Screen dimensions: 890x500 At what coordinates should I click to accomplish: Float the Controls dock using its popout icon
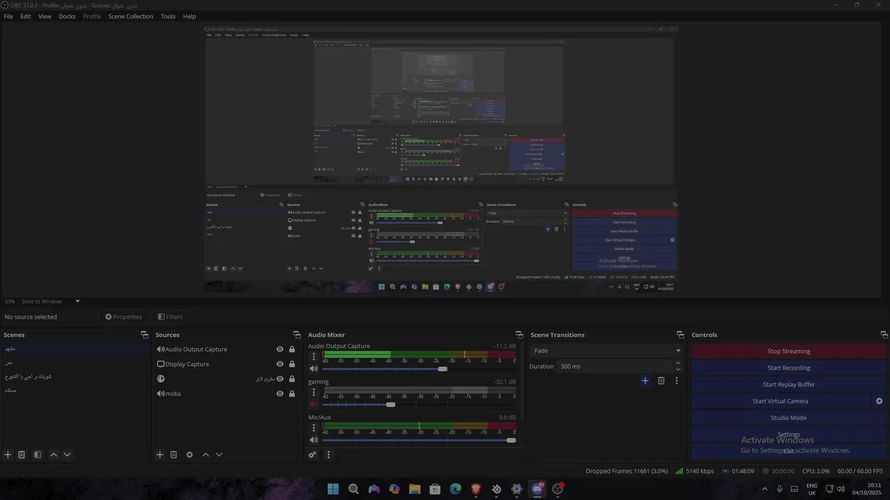pyautogui.click(x=884, y=335)
